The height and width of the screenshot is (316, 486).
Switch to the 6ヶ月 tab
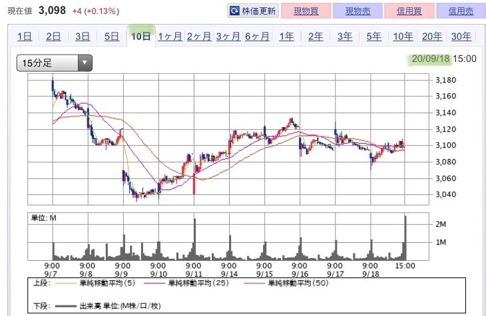(257, 36)
